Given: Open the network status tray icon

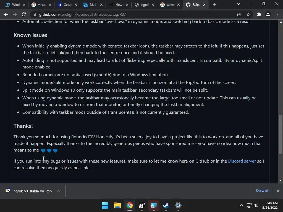Looking at the screenshot, I should coord(249,205).
